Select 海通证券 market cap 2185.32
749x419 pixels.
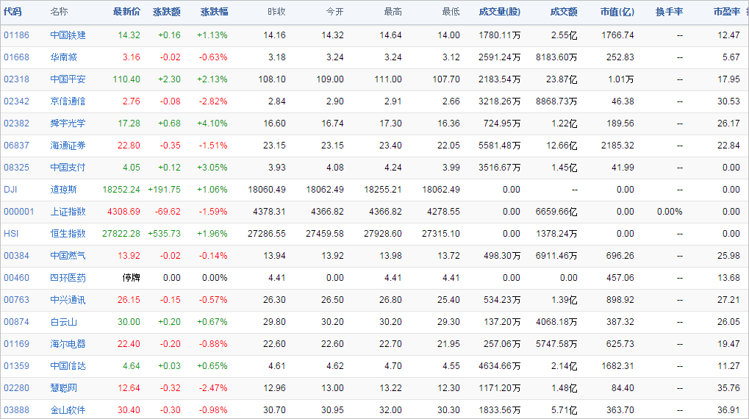617,146
